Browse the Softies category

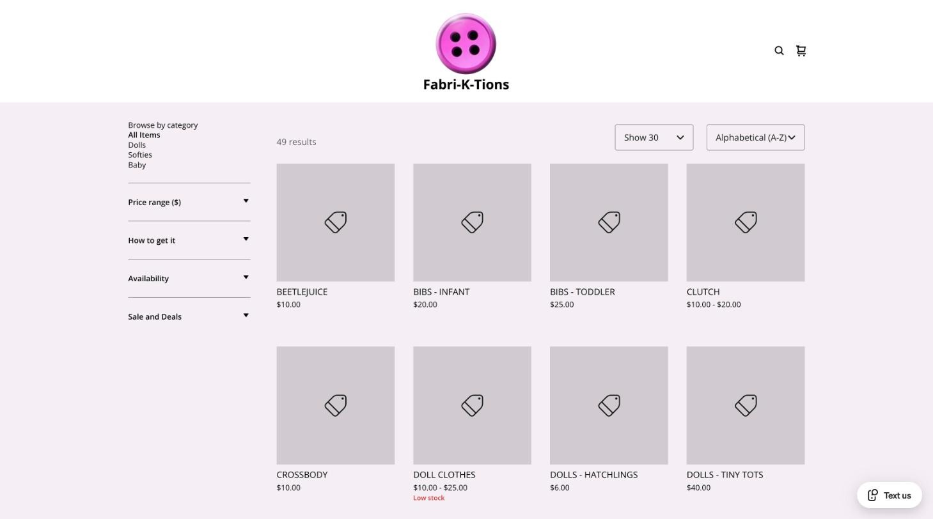[x=140, y=155]
